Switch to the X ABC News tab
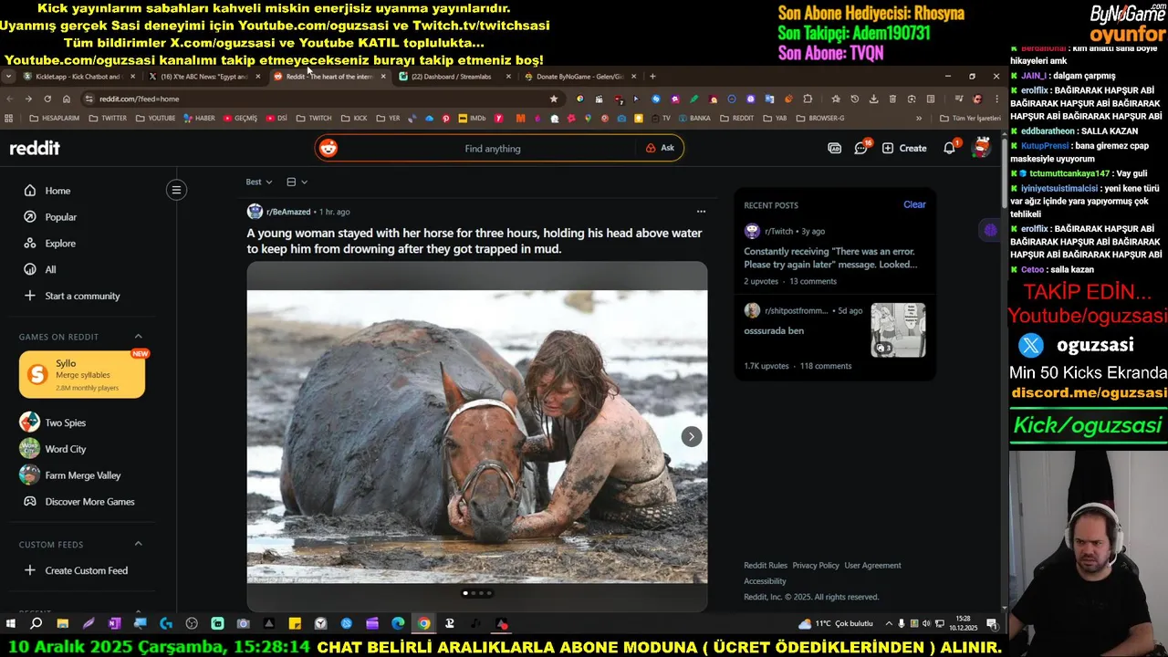The height and width of the screenshot is (657, 1168). [x=204, y=77]
